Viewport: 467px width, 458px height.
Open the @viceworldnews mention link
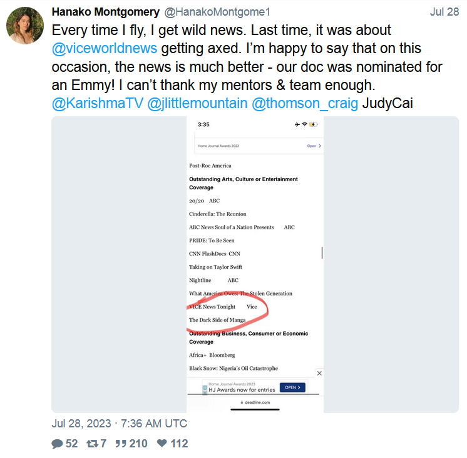pyautogui.click(x=105, y=48)
